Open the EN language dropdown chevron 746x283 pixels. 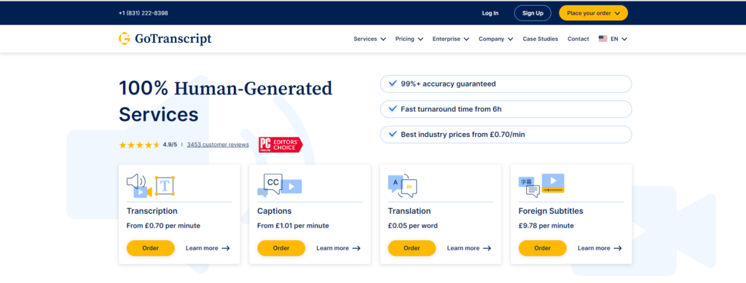click(624, 39)
